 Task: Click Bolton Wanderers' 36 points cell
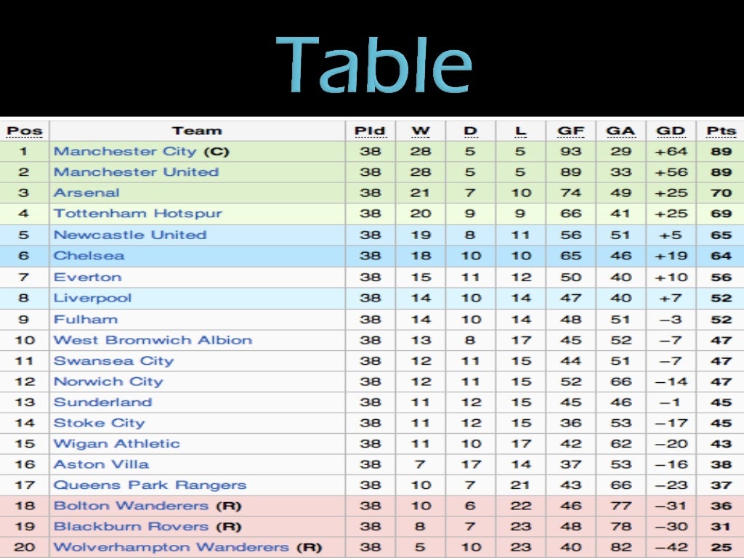click(x=721, y=506)
